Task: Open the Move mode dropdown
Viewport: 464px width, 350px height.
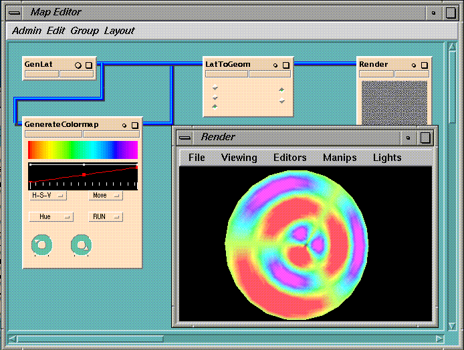Action: coord(105,196)
